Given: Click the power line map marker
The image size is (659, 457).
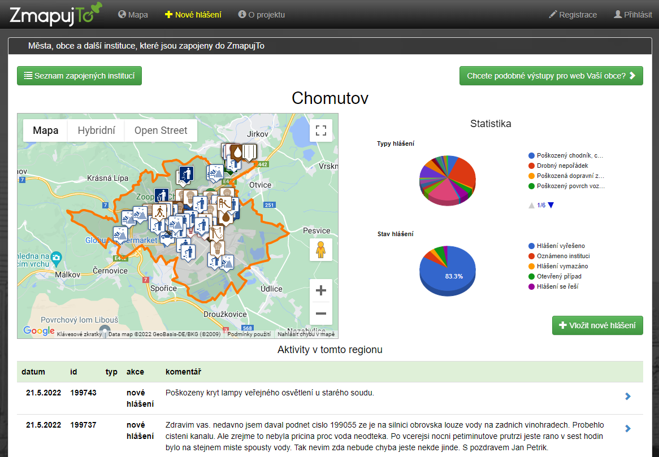Looking at the screenshot, I should click(x=216, y=233).
